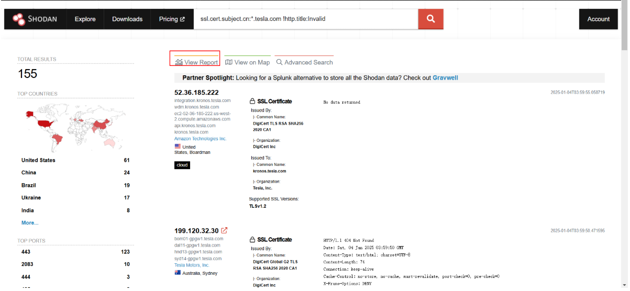Click the TLSv1.2 supported version text

pyautogui.click(x=258, y=206)
